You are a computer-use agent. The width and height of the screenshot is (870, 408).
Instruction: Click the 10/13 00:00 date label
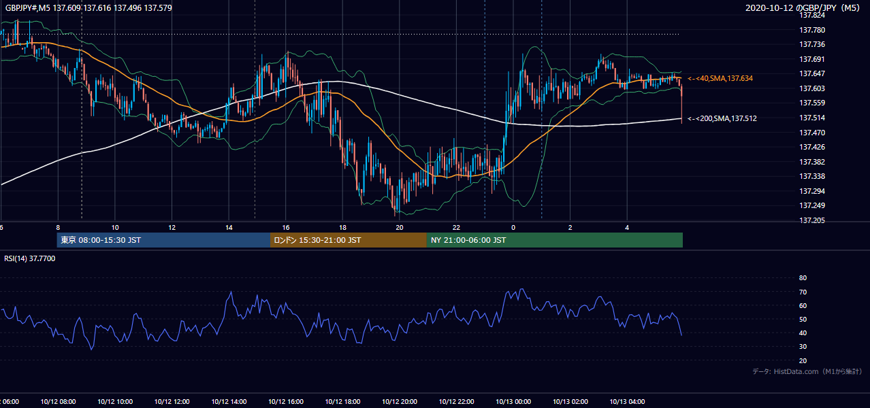click(513, 402)
